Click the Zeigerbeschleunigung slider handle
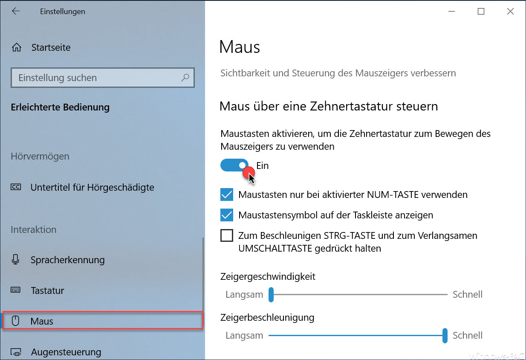This screenshot has width=526, height=360. coord(445,335)
